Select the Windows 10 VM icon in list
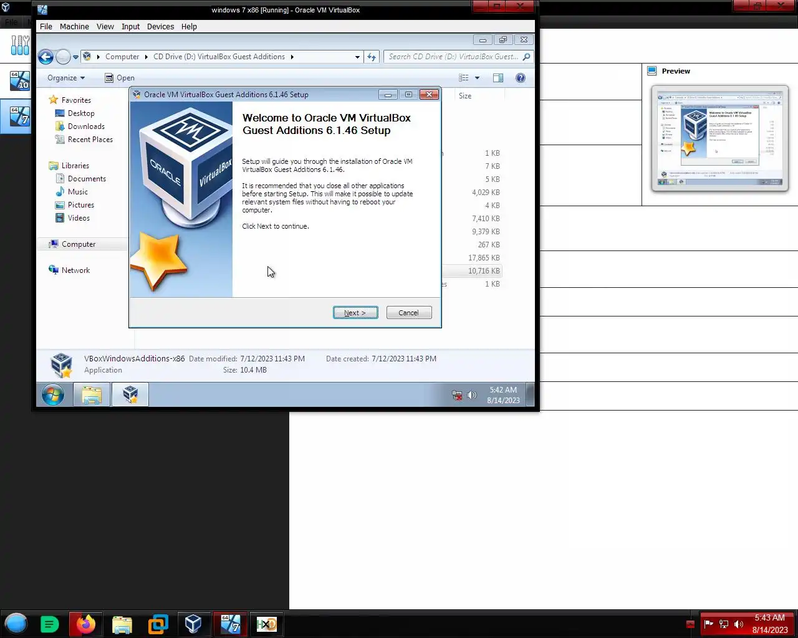 (19, 81)
